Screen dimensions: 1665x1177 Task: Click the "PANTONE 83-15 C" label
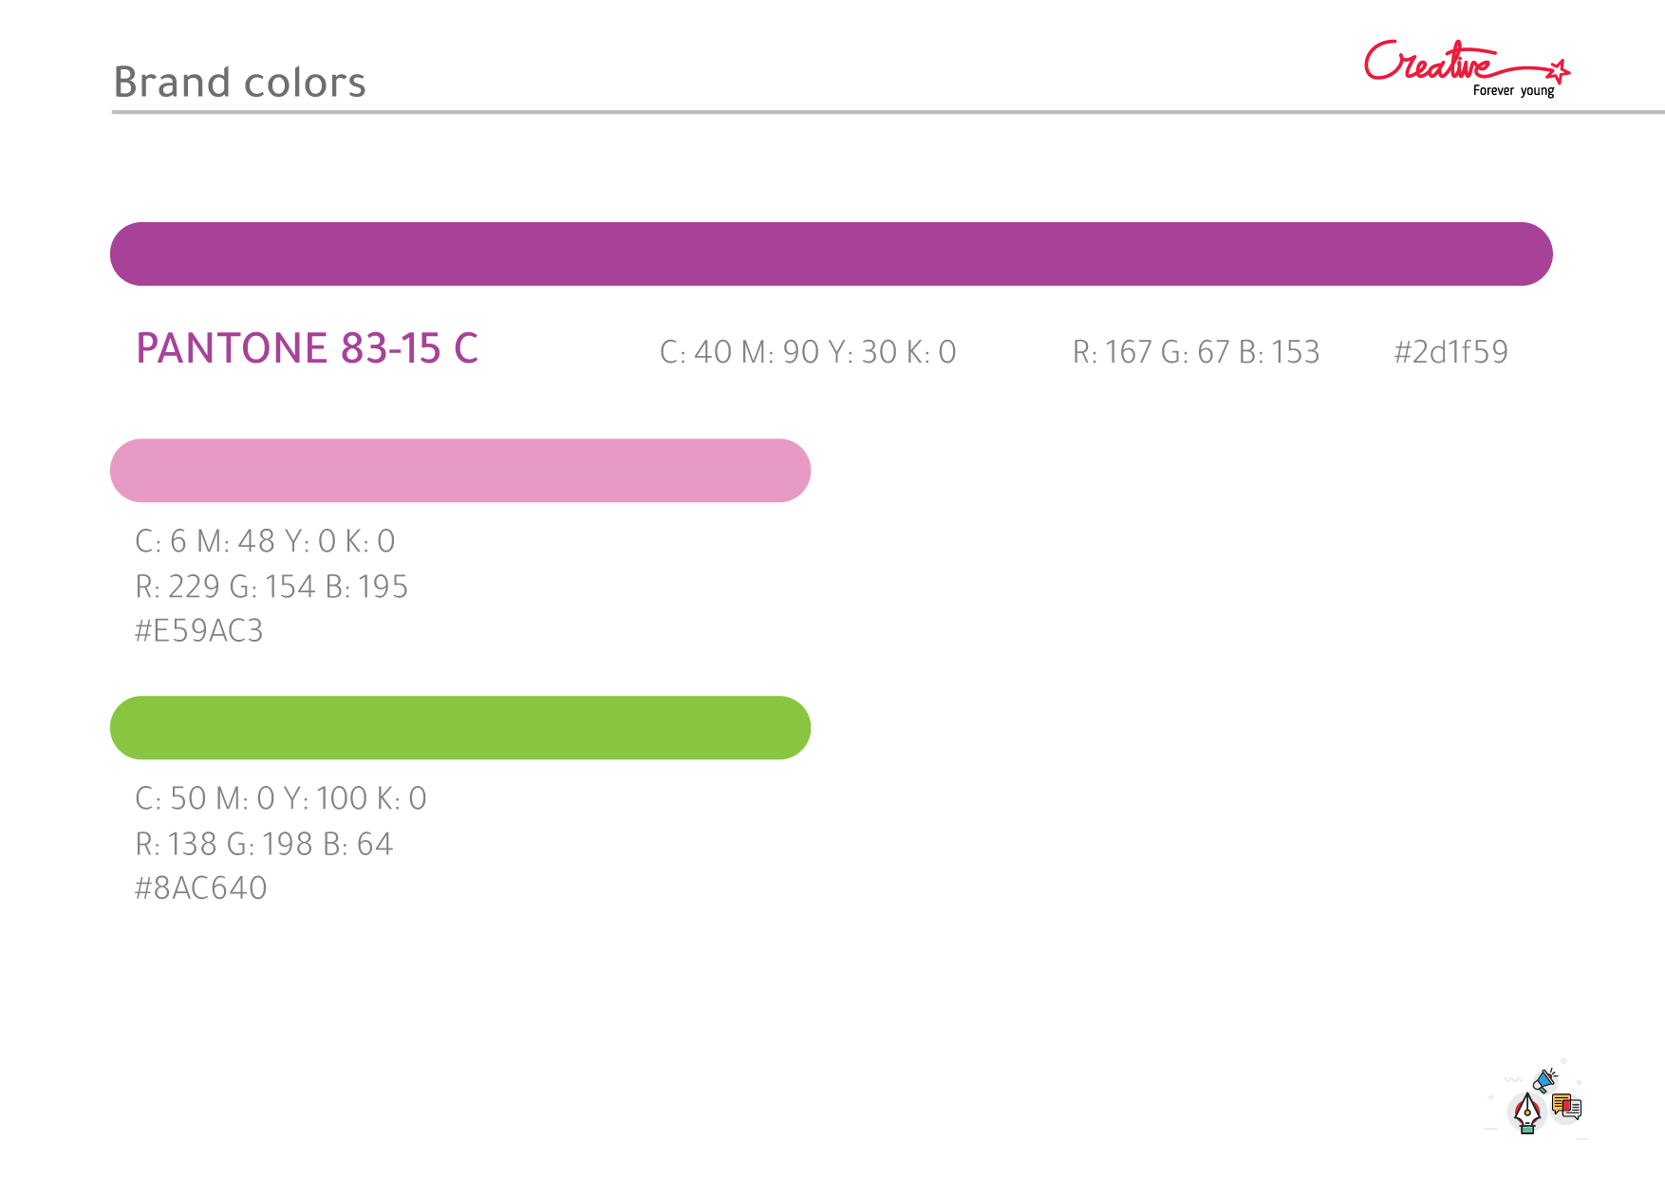307,348
